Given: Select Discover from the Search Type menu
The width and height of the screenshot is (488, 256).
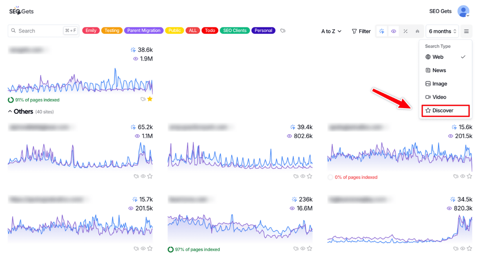Looking at the screenshot, I should pos(443,110).
